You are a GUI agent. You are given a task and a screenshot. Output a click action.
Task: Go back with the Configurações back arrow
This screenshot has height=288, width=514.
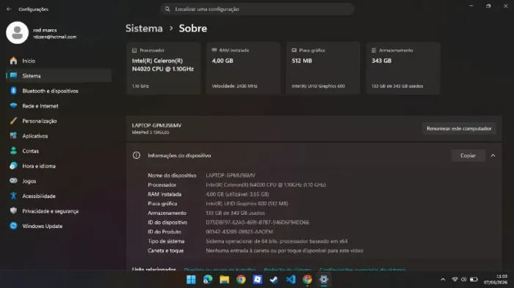point(9,10)
